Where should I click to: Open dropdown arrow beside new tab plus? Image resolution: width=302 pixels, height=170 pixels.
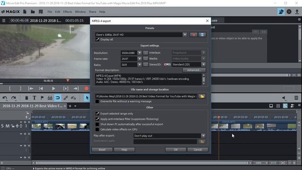[x=75, y=106]
